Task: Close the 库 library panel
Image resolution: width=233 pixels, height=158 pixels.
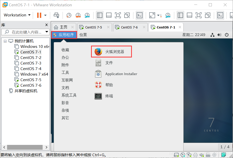Action: [x=46, y=25]
